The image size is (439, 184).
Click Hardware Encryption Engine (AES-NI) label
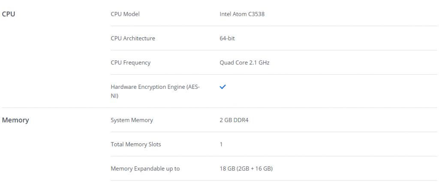(155, 91)
